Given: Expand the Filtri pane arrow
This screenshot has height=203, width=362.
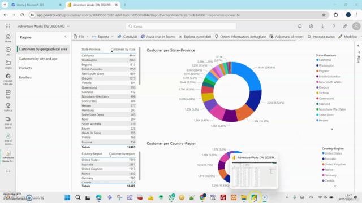Looking at the screenshot, I should click(358, 46).
